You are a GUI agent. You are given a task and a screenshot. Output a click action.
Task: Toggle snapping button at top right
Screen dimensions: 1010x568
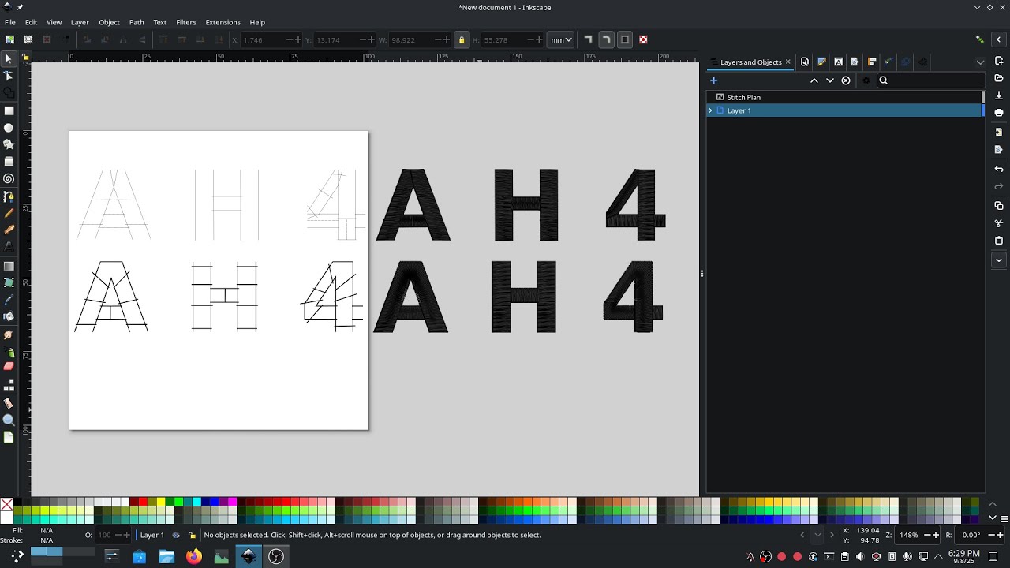pyautogui.click(x=979, y=39)
